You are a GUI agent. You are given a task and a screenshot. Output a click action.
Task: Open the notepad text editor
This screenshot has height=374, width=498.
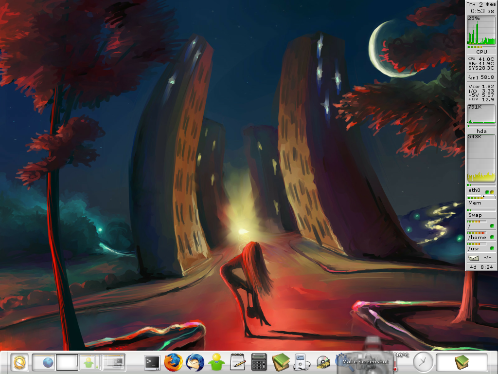(x=237, y=362)
